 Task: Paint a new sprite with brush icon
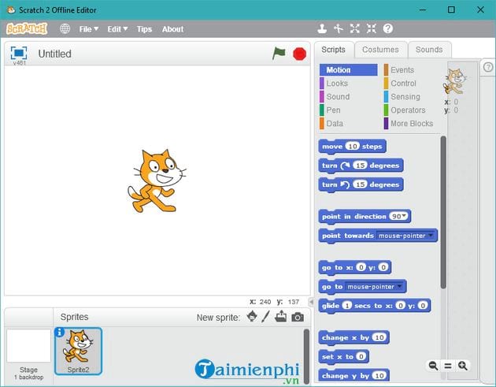point(266,316)
